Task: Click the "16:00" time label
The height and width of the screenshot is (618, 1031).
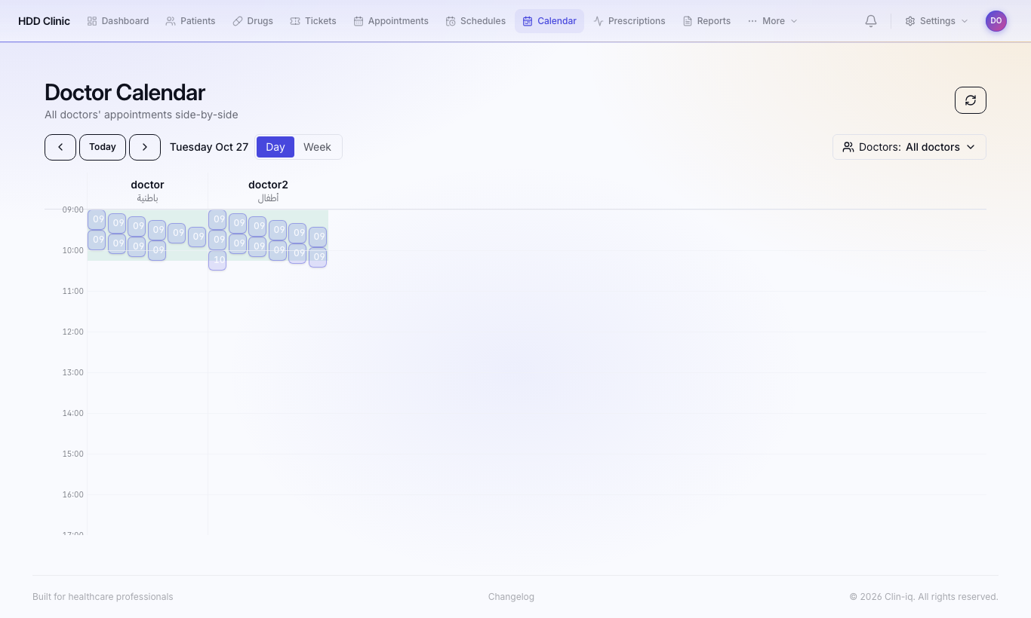Action: click(72, 494)
